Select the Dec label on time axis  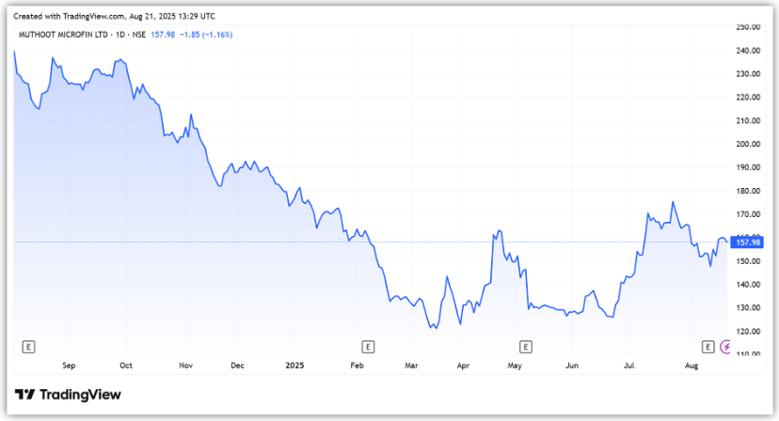tap(237, 364)
